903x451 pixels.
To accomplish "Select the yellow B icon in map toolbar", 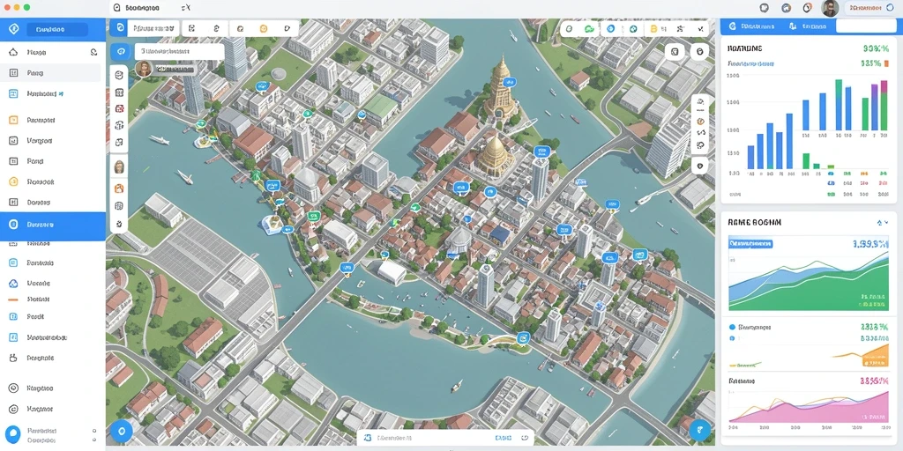I will (x=653, y=29).
